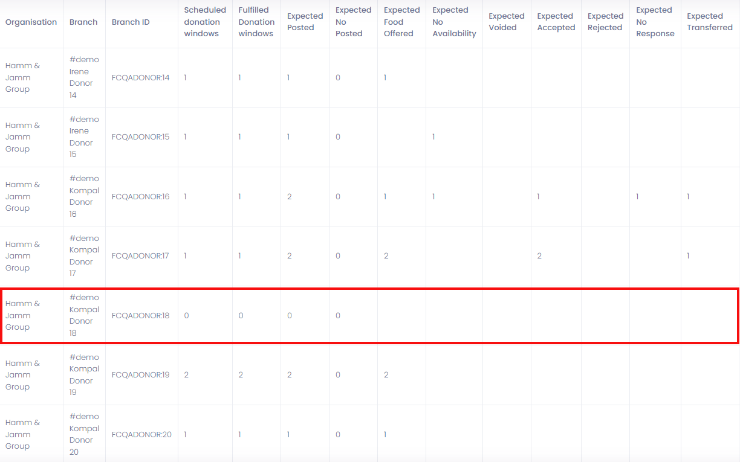Image resolution: width=740 pixels, height=462 pixels.
Task: Open the #demo Kompal Donor 17 branch
Action: click(x=84, y=256)
